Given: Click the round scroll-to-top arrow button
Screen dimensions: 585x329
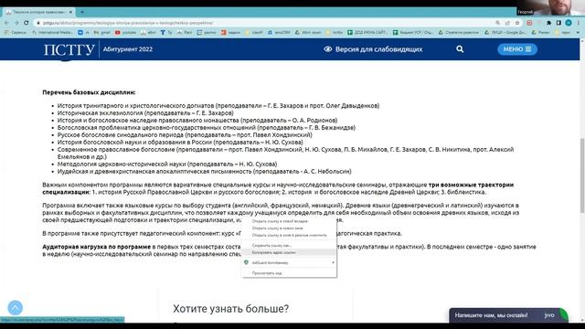Looking at the screenshot, I should [x=16, y=308].
